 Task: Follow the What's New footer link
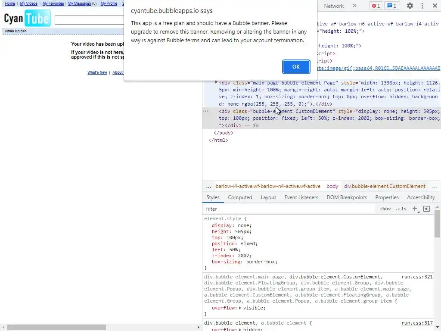pyautogui.click(x=97, y=72)
